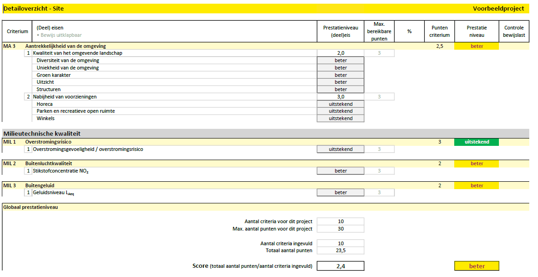This screenshot has height=277, width=538.
Task: Select the 'uitstekend' cell next to Horeca
Action: pyautogui.click(x=340, y=104)
